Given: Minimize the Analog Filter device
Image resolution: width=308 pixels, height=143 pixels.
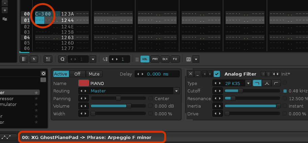Looking at the screenshot, I should [198, 74].
